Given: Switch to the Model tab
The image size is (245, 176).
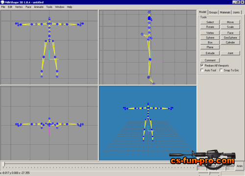Looking at the screenshot, I should pos(202,12).
